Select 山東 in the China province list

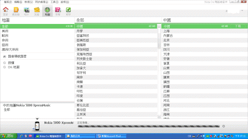(x=205, y=68)
